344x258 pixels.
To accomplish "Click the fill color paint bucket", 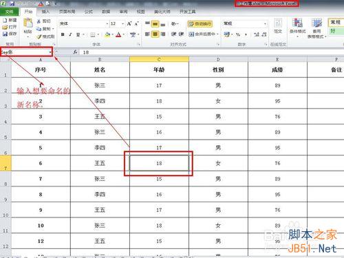I will 107,34.
